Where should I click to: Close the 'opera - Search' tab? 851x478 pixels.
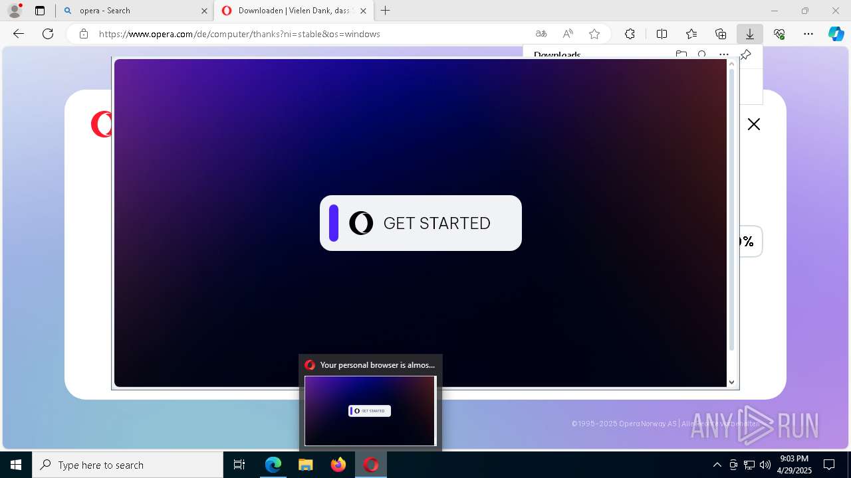pyautogui.click(x=204, y=11)
